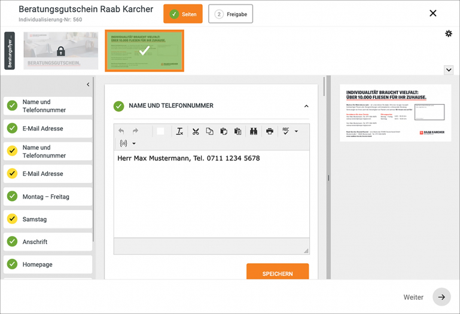Image resolution: width=460 pixels, height=314 pixels.
Task: Click the NAME UND TELEFONNUMMER heading
Action: tap(171, 106)
